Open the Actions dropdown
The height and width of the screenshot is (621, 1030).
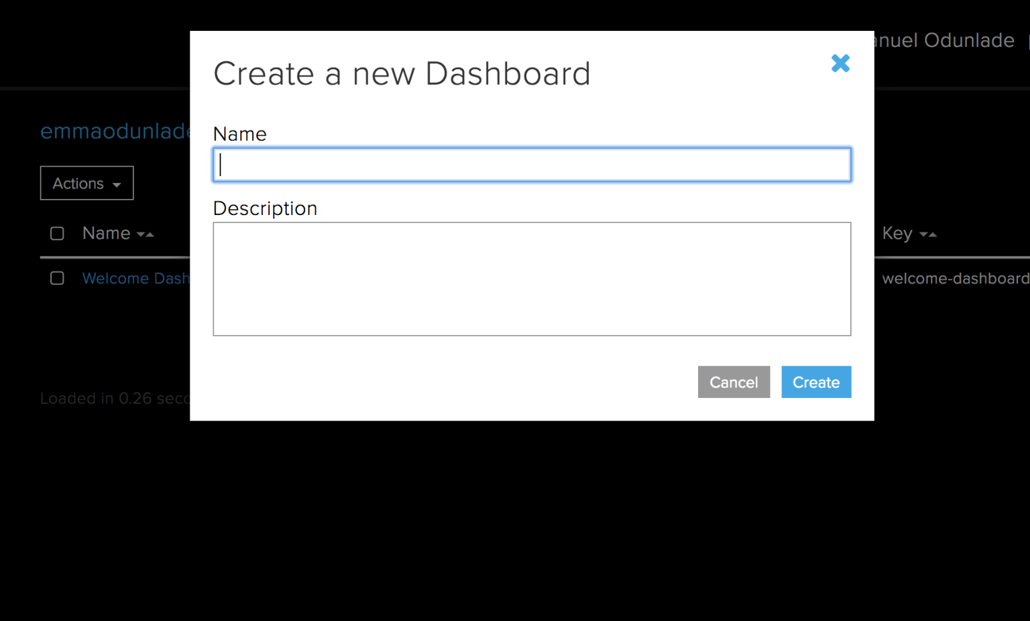tap(87, 183)
